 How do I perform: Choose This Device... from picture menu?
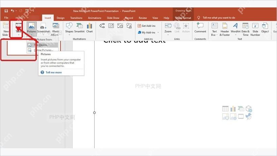tap(43, 45)
